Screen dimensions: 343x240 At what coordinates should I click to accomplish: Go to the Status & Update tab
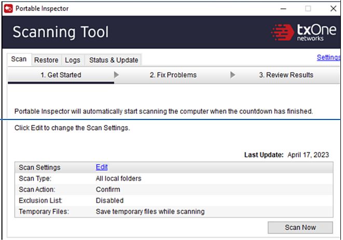(x=114, y=60)
